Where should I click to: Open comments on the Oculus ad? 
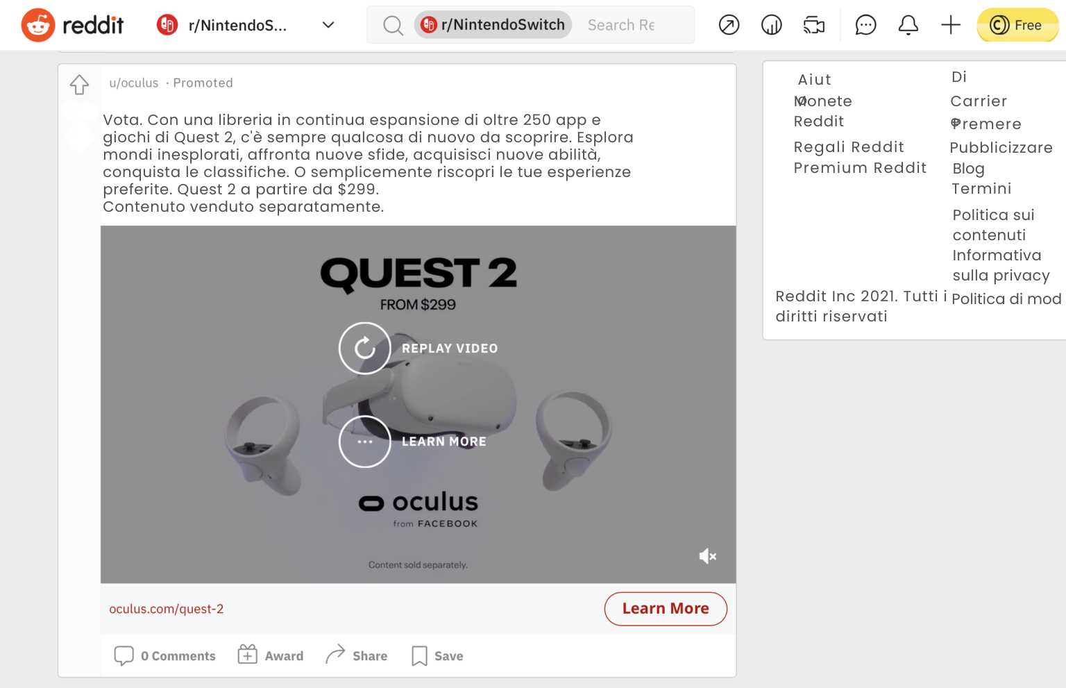[164, 655]
